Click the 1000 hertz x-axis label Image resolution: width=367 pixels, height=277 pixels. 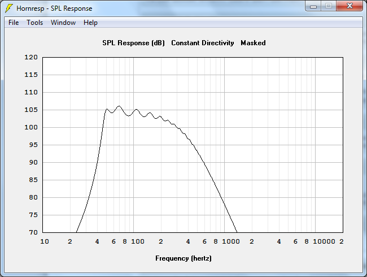tap(231, 241)
